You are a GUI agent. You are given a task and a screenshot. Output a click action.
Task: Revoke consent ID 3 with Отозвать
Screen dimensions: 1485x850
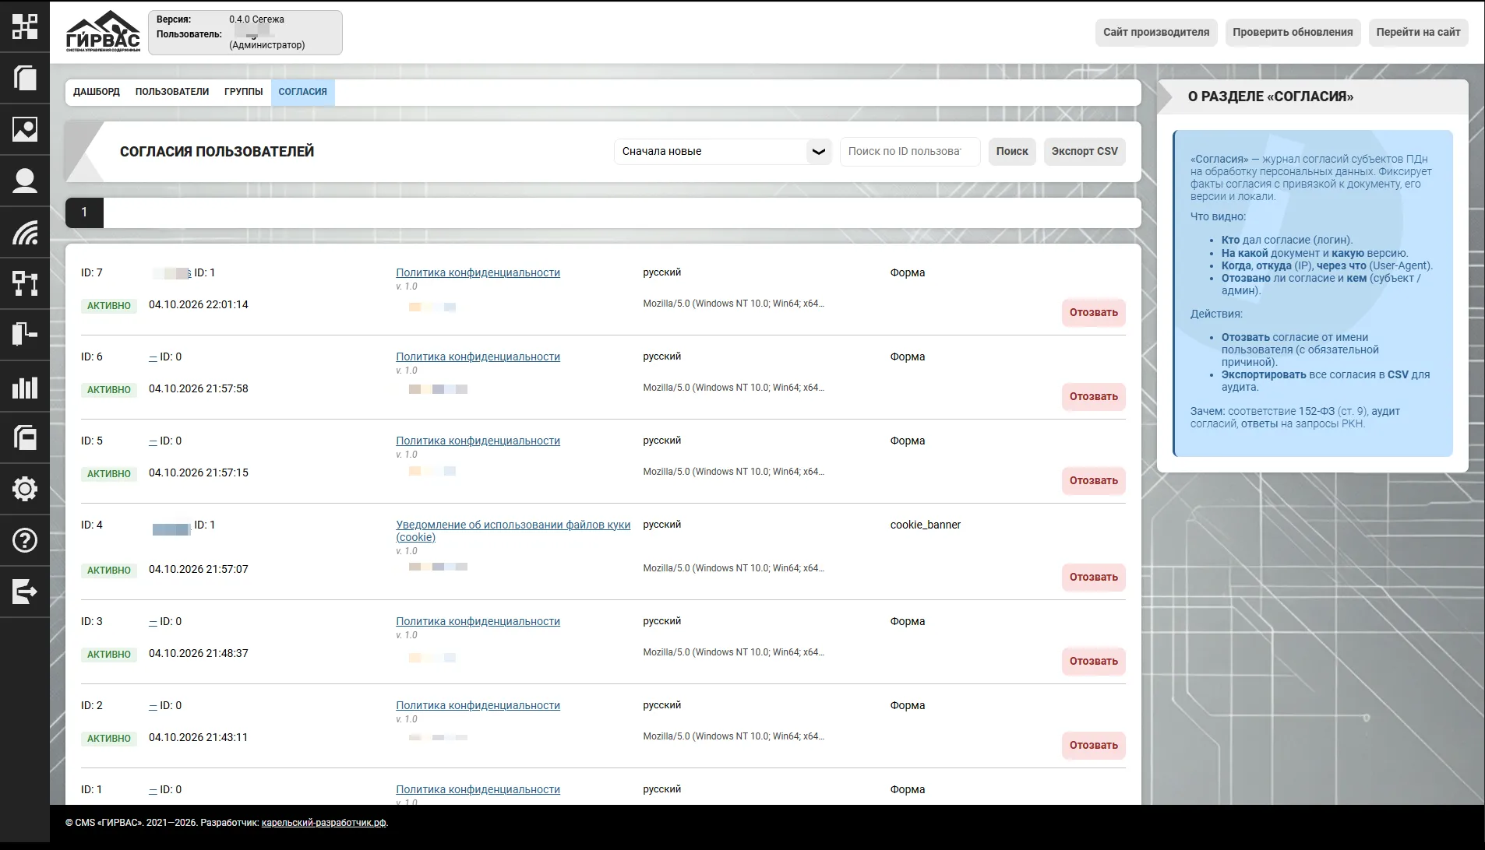pos(1093,661)
